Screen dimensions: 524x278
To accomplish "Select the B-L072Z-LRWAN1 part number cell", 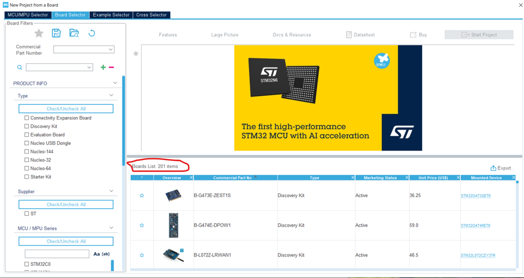I will click(x=235, y=255).
